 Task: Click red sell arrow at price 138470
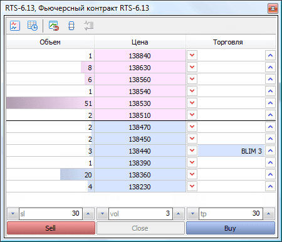click(x=192, y=127)
